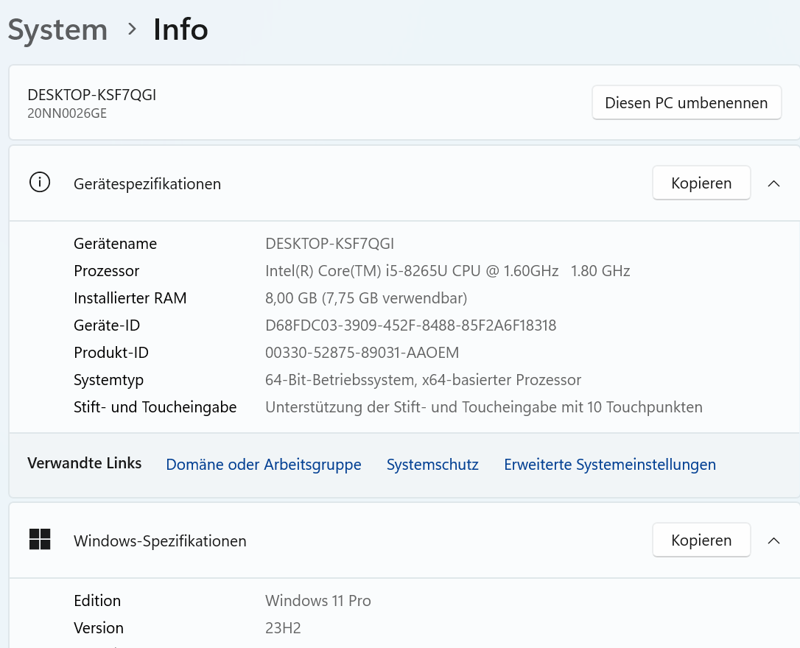This screenshot has height=648, width=800.
Task: Click the Verwandte Links label
Action: click(84, 463)
